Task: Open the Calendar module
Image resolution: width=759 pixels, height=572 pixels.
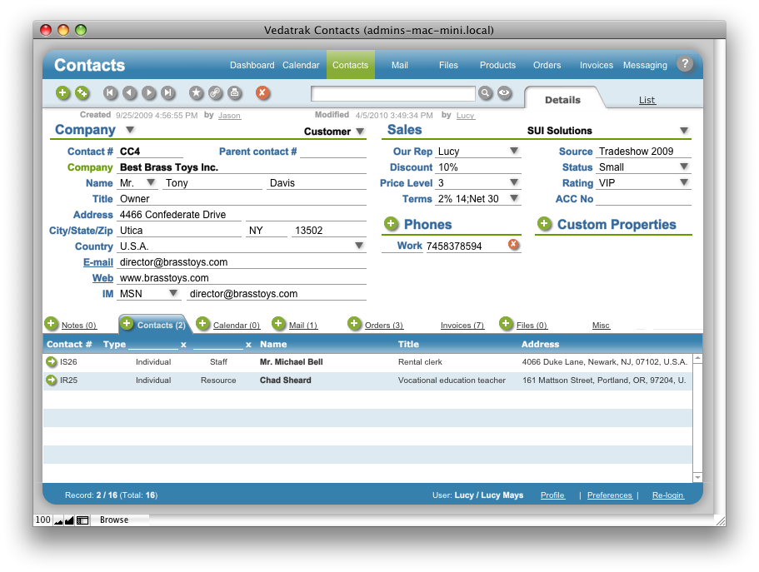Action: coord(301,65)
